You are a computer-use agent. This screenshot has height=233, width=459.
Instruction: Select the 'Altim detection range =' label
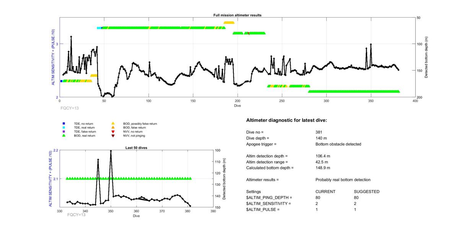coord(267,162)
